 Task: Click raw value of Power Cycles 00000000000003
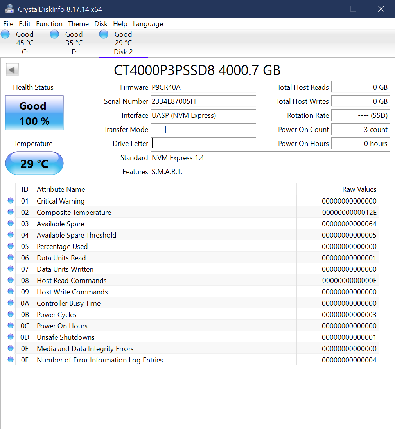349,315
